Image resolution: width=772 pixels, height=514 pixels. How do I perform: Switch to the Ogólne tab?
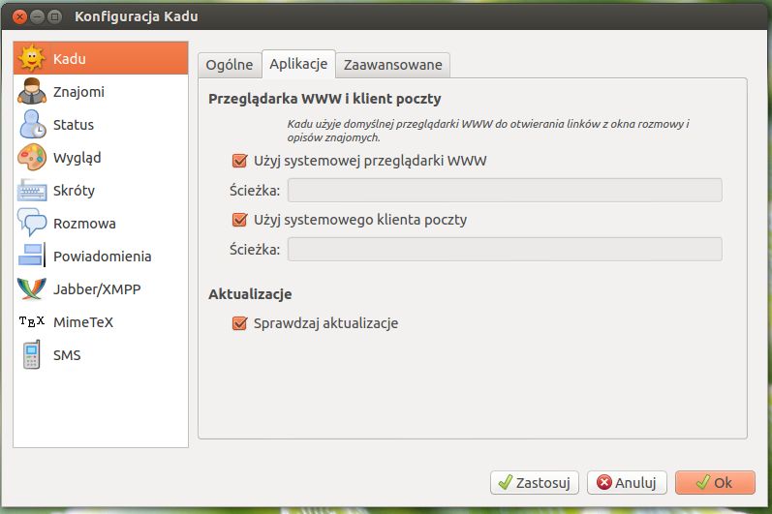(230, 65)
